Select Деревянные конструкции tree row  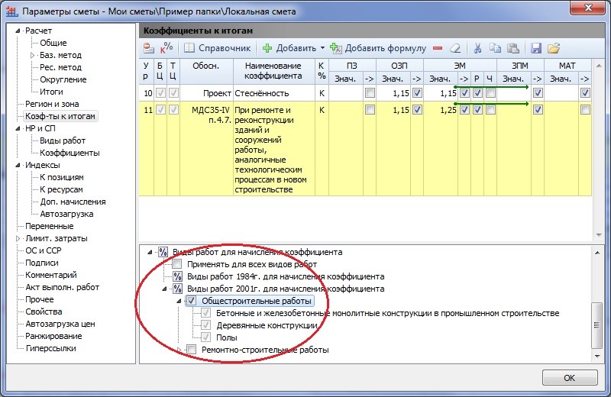pos(267,325)
